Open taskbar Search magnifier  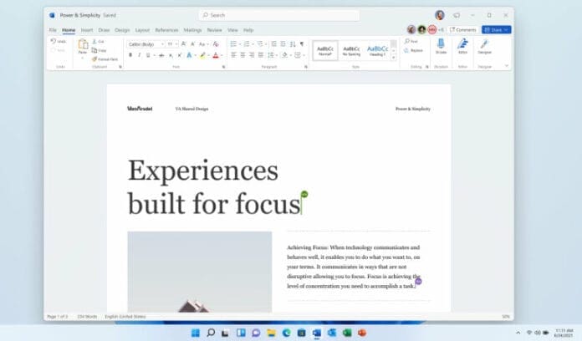211,333
